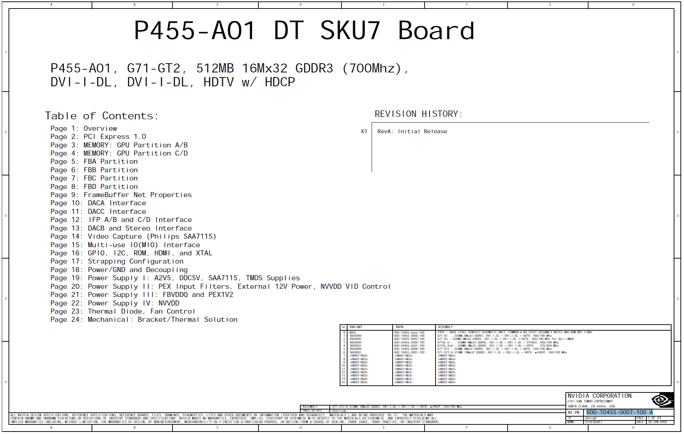Click the 'NVIDIA CORPORATION' title block text
This screenshot has height=434, width=684.
click(600, 396)
